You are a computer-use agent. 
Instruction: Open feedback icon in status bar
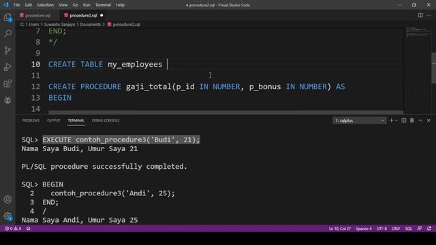(420, 229)
